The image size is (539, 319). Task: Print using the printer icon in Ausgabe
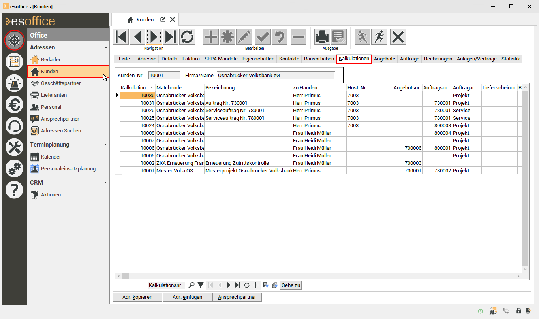[322, 37]
